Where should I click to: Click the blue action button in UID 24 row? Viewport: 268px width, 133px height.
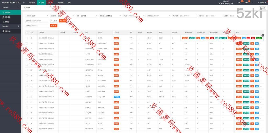pos(256,86)
